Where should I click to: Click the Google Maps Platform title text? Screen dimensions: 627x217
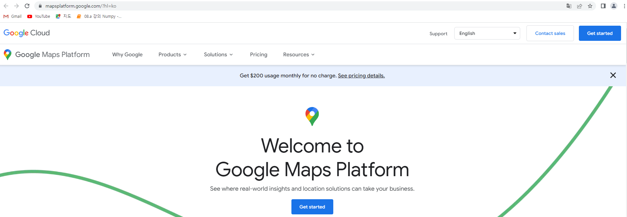coord(52,55)
